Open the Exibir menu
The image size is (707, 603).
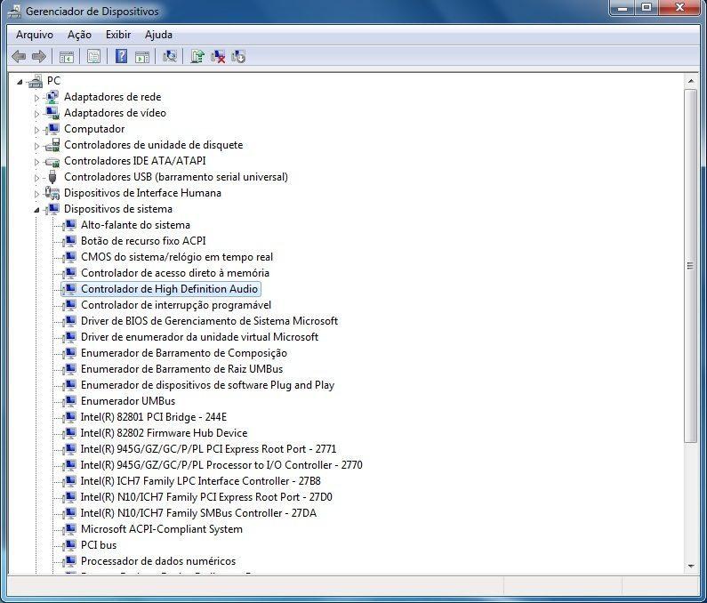coord(118,35)
